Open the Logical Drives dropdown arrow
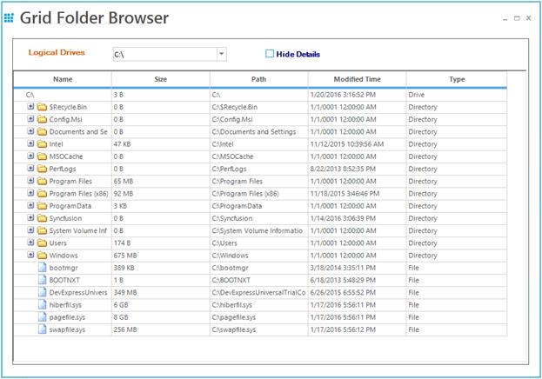Image resolution: width=542 pixels, height=379 pixels. pyautogui.click(x=222, y=54)
